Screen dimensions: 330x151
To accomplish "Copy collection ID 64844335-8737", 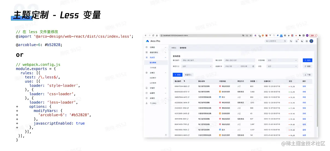I will (x=188, y=92).
